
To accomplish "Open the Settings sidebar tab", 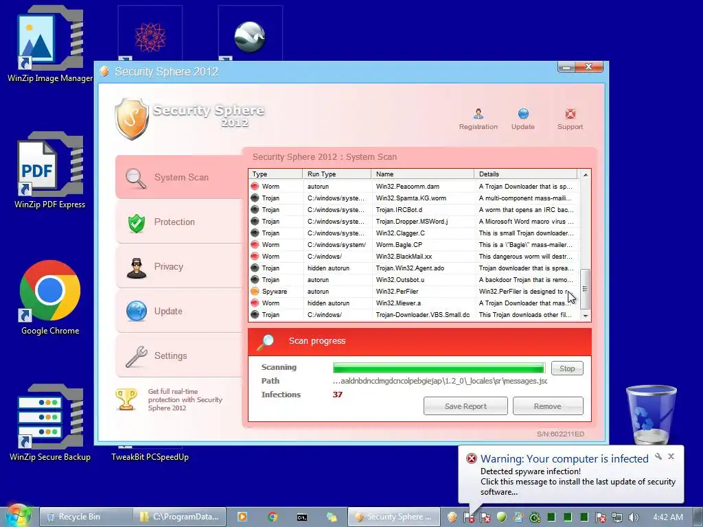I will (x=178, y=356).
